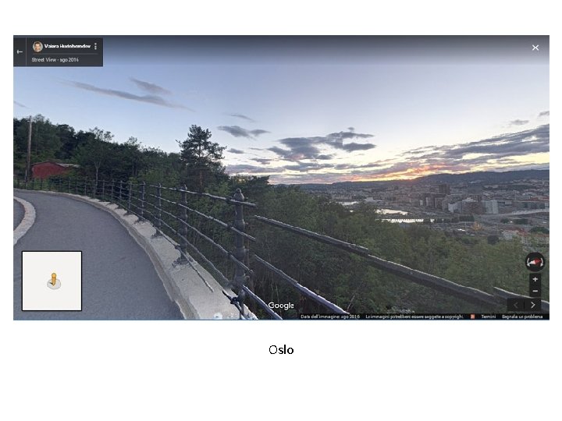Click the back arrow in Street View header
This screenshot has width=562, height=421.
[x=20, y=52]
